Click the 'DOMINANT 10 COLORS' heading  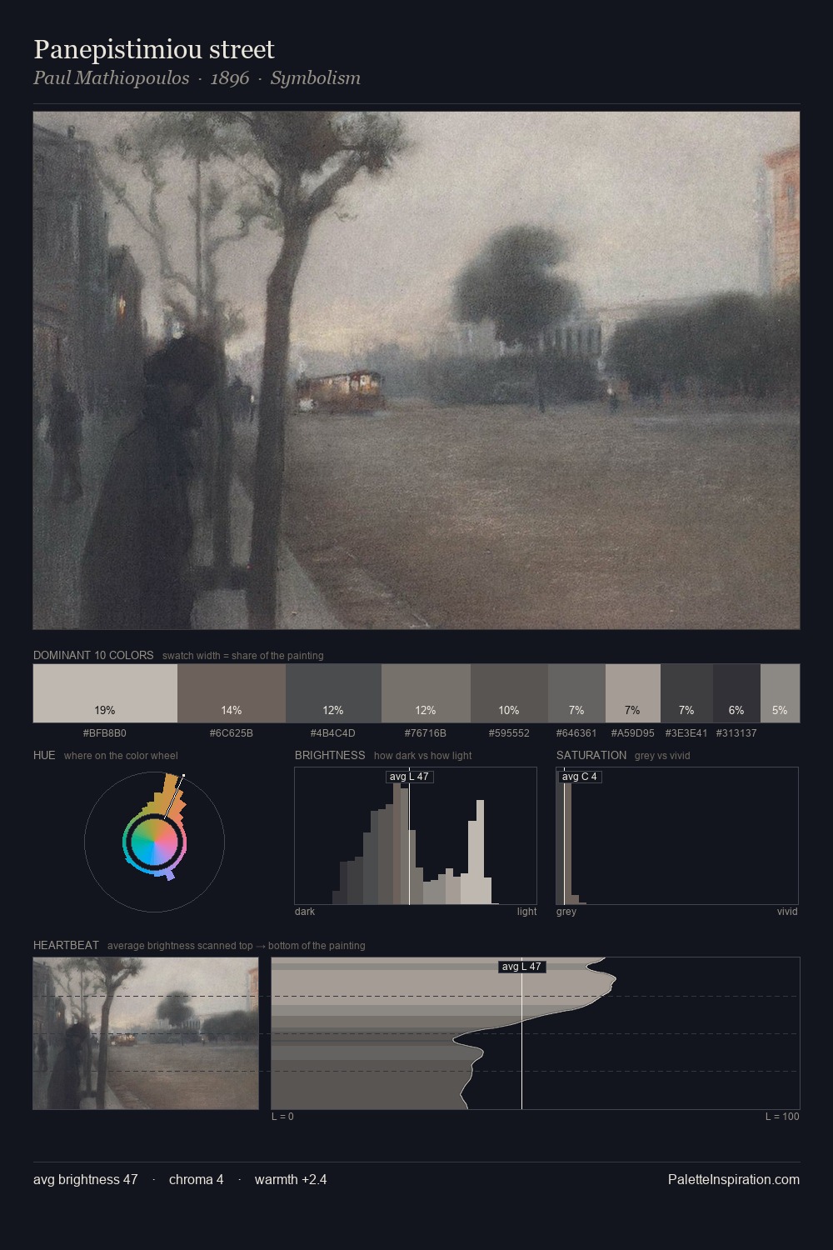[93, 655]
